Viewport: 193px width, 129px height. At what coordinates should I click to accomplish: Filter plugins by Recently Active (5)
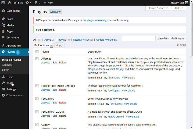[83, 40]
